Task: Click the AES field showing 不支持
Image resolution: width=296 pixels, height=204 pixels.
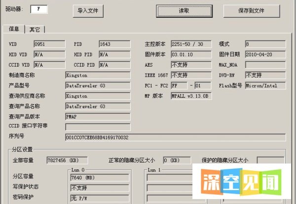Action: [191, 65]
